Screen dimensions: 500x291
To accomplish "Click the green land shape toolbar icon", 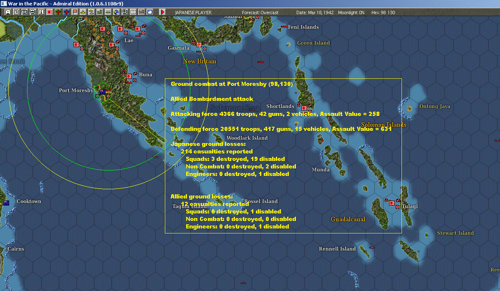I will click(x=99, y=12).
